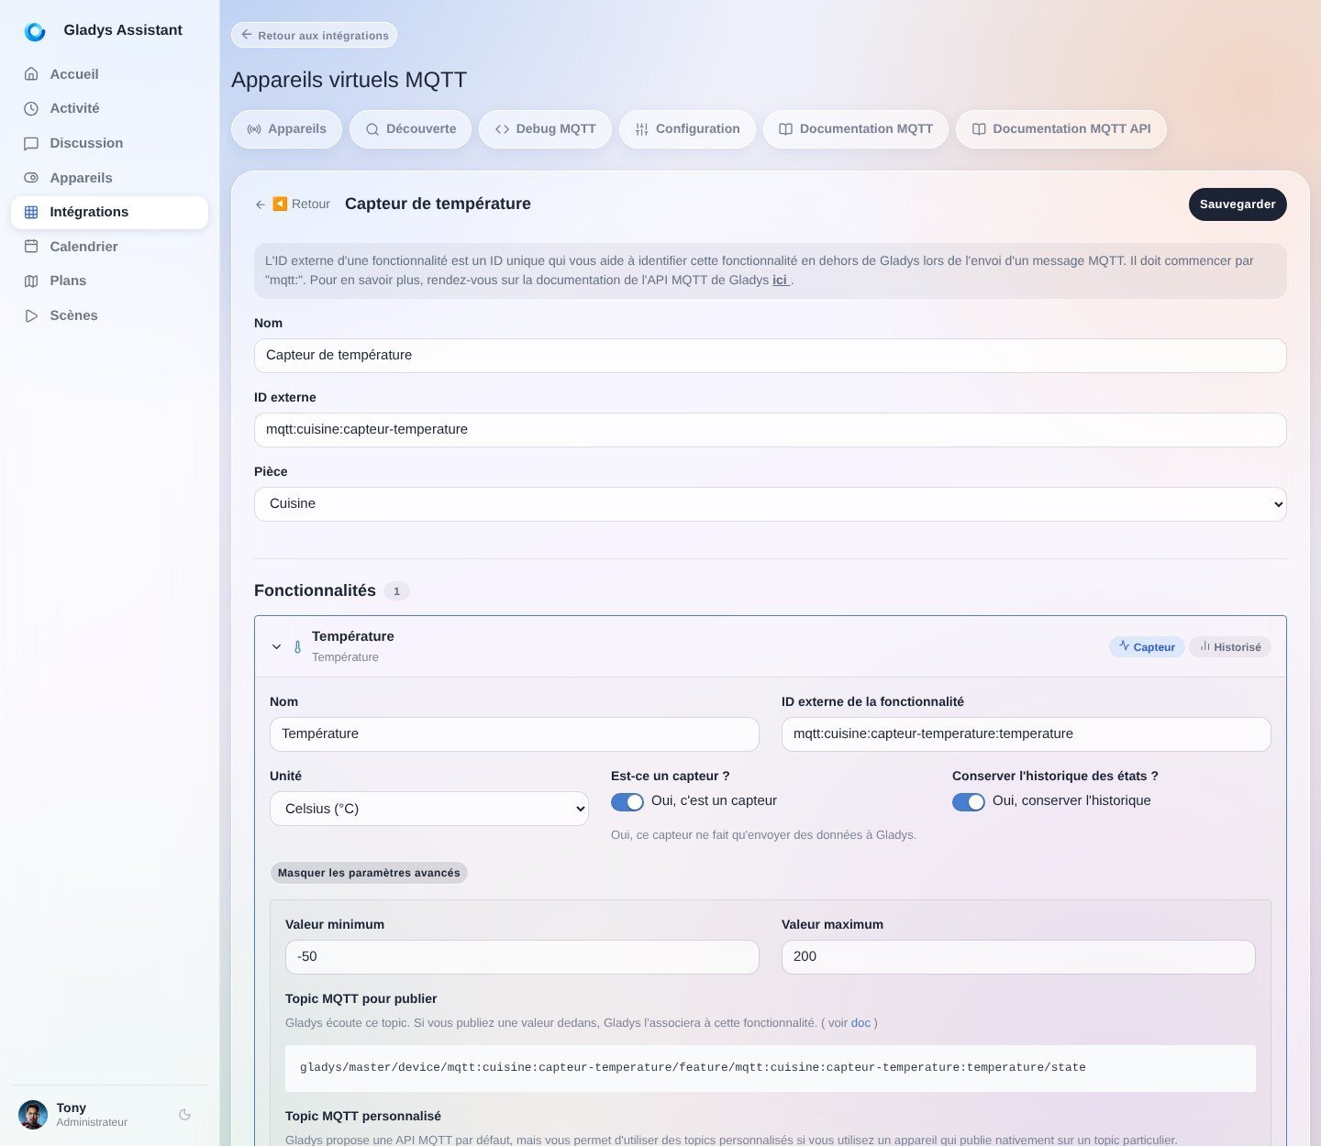Select the Appareils tab in MQTT header
Viewport: 1321px width, 1146px height.
(286, 129)
